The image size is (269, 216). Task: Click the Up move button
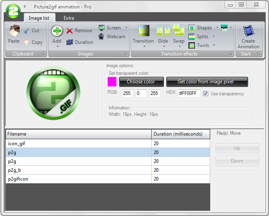(237, 148)
